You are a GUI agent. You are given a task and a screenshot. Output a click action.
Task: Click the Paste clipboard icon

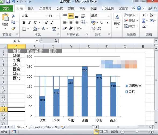5,17
